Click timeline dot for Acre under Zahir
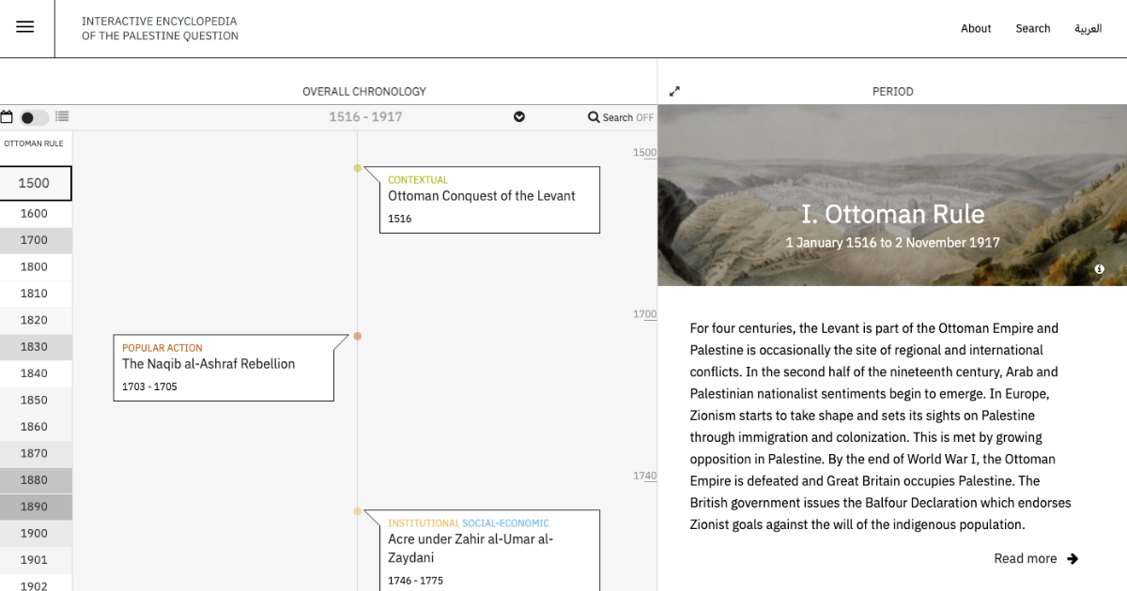The image size is (1127, 591). pos(357,511)
